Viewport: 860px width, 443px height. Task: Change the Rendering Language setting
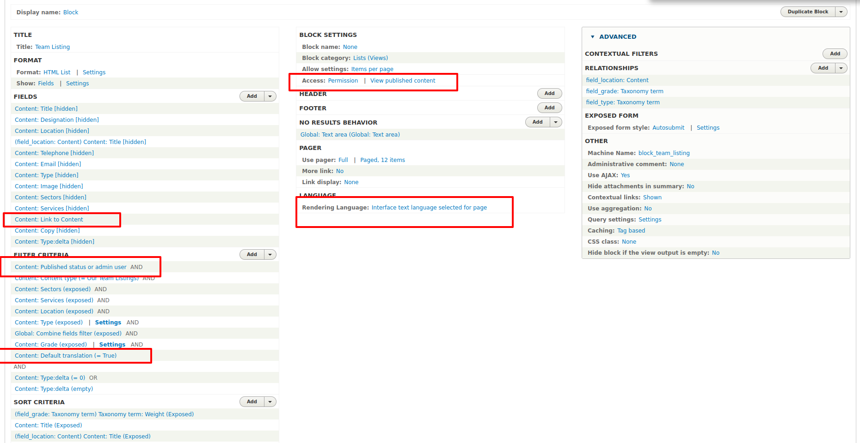click(x=429, y=207)
